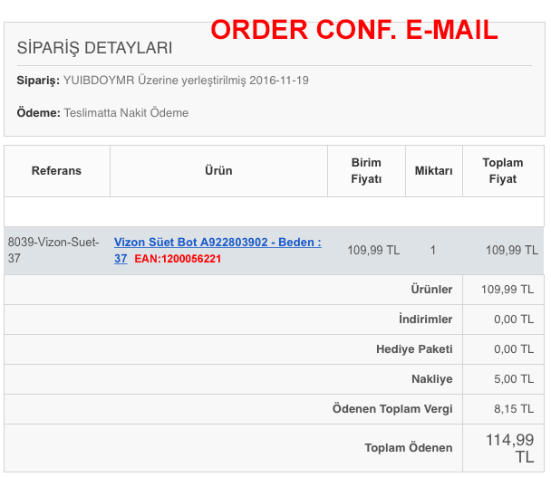
Task: Select the 114,99 TL grand total
Action: (510, 448)
